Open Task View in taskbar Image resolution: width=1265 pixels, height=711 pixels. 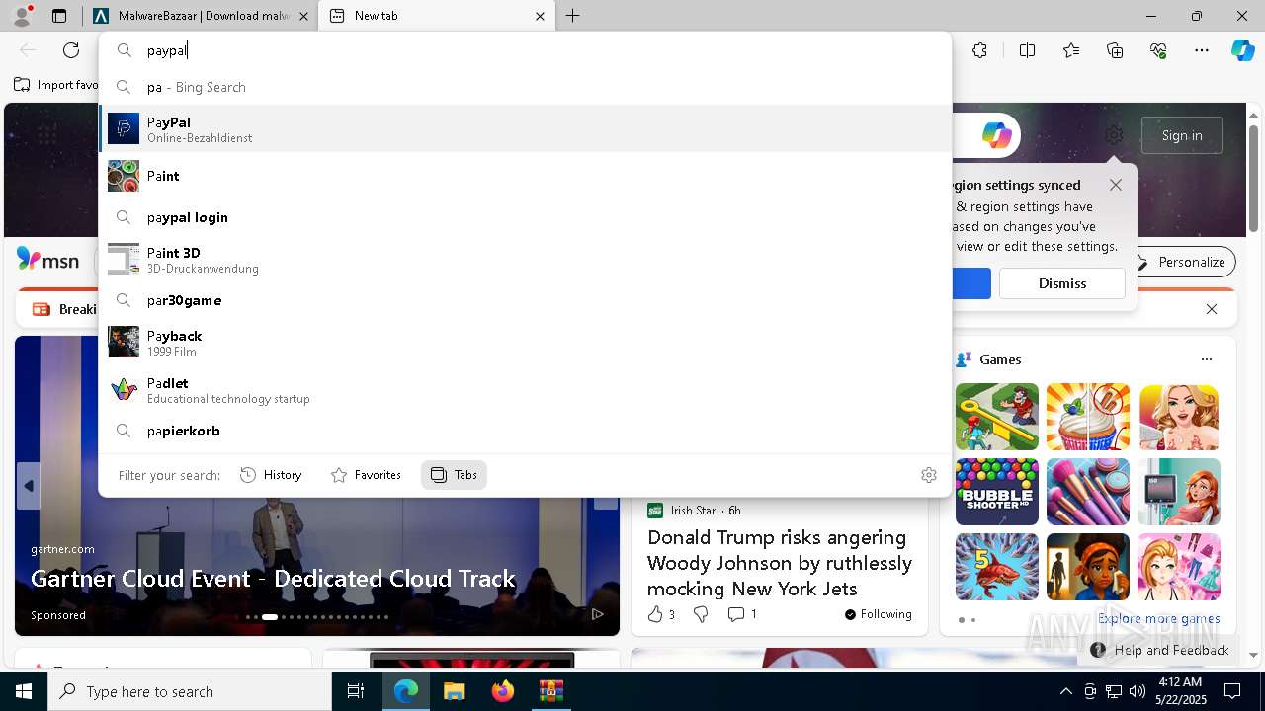pos(356,691)
